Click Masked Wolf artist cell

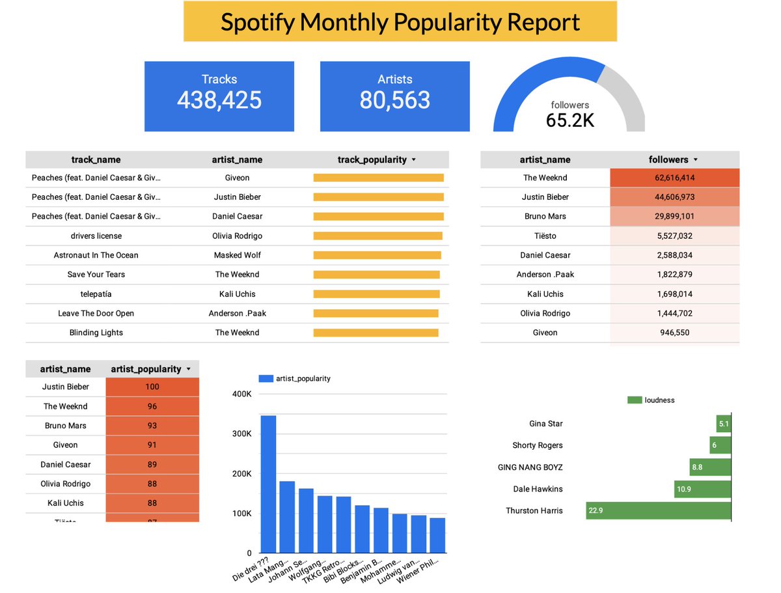[238, 255]
